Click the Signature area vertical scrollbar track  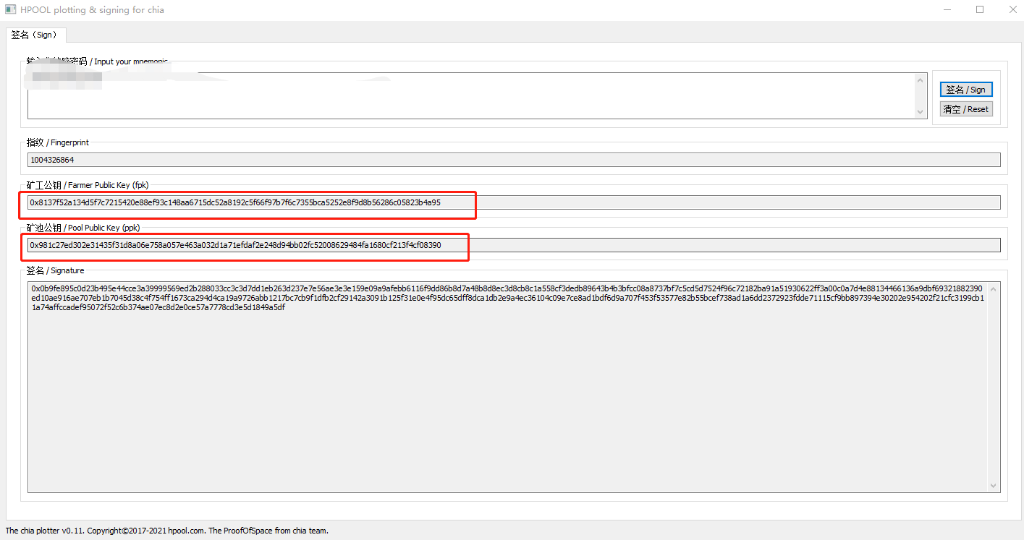pyautogui.click(x=993, y=387)
